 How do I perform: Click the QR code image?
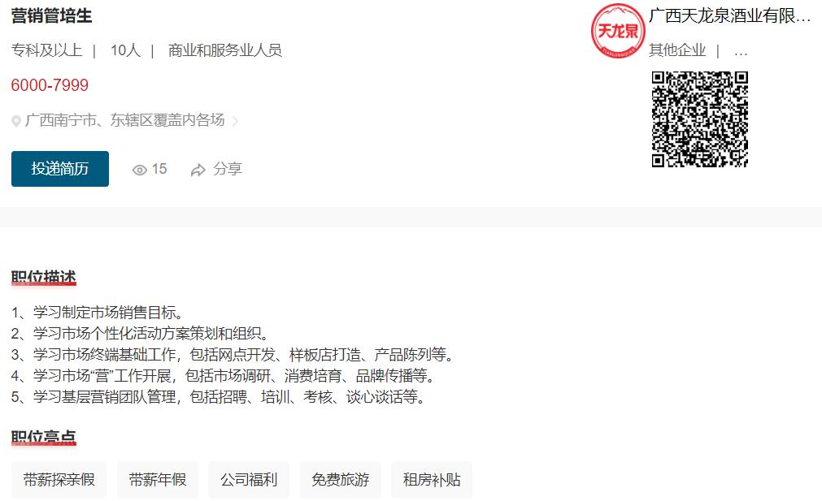point(700,119)
